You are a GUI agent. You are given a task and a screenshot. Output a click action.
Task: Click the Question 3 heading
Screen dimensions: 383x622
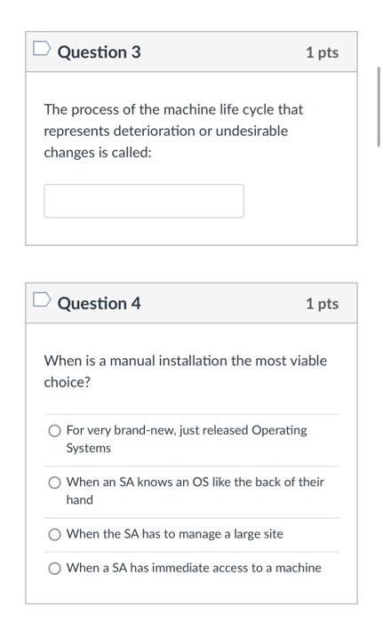pyautogui.click(x=100, y=52)
